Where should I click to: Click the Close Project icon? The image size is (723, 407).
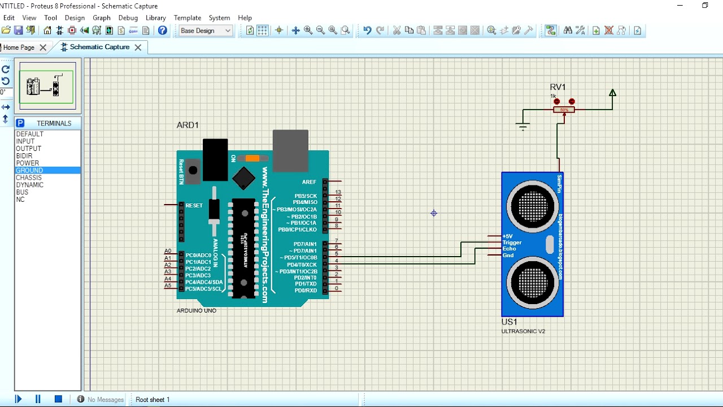(31, 31)
